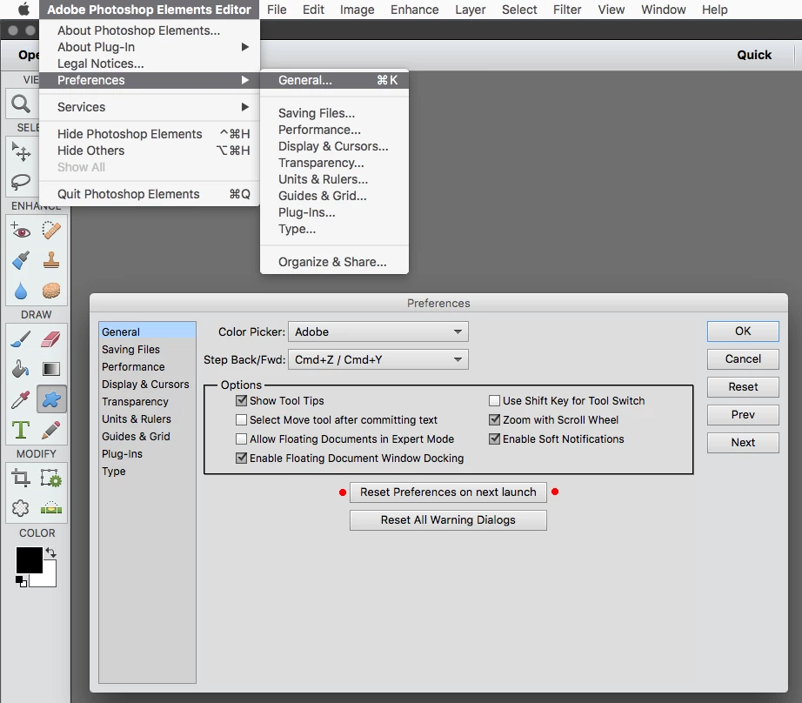Screen dimensions: 802x703
Task: Select the Custom Shape tool
Action: [51, 399]
